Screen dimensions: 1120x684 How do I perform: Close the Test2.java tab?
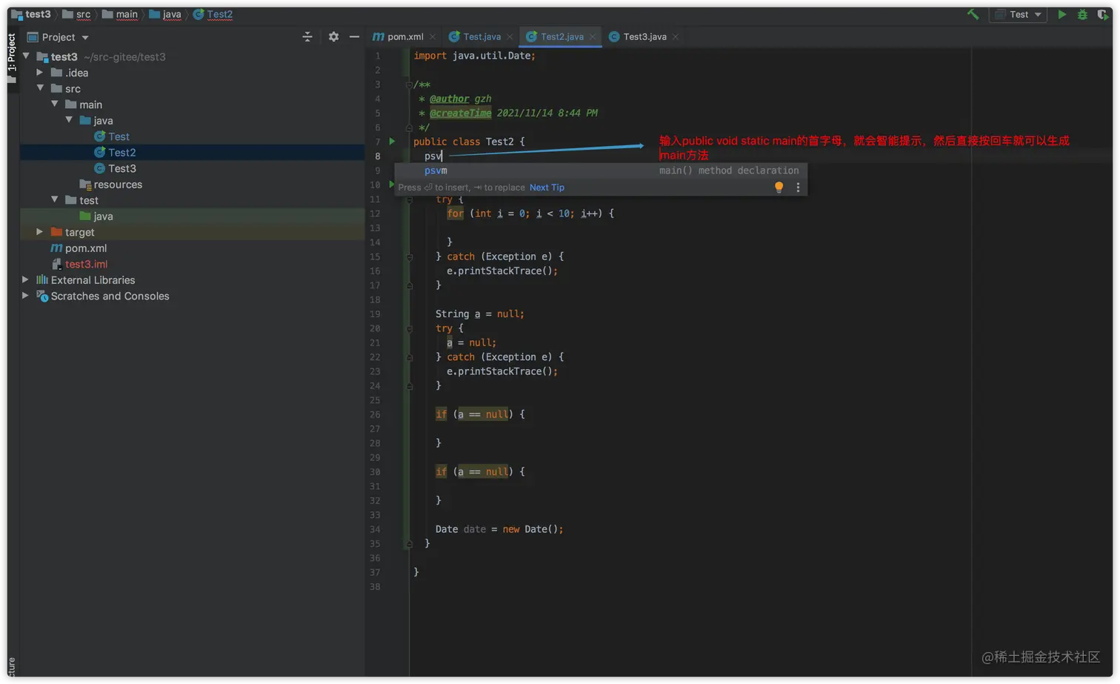point(593,37)
